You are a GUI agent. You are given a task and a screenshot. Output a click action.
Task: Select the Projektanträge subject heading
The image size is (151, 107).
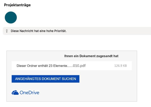(x=17, y=5)
